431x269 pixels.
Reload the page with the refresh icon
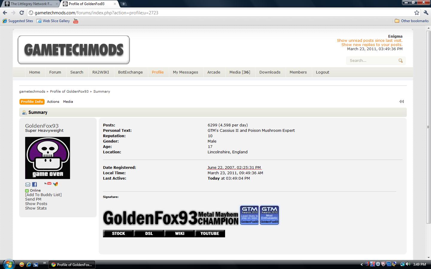tap(22, 13)
